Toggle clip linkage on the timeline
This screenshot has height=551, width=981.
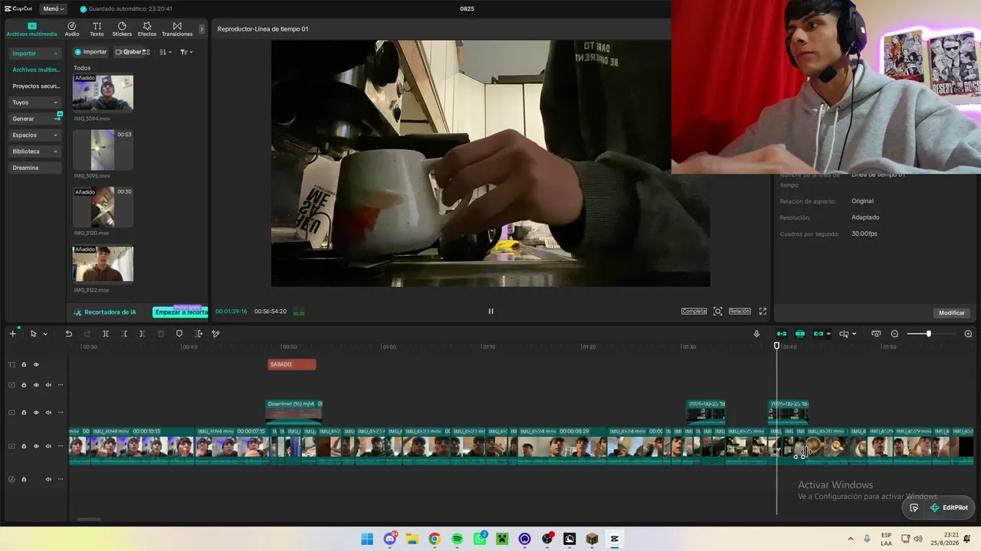coord(819,334)
